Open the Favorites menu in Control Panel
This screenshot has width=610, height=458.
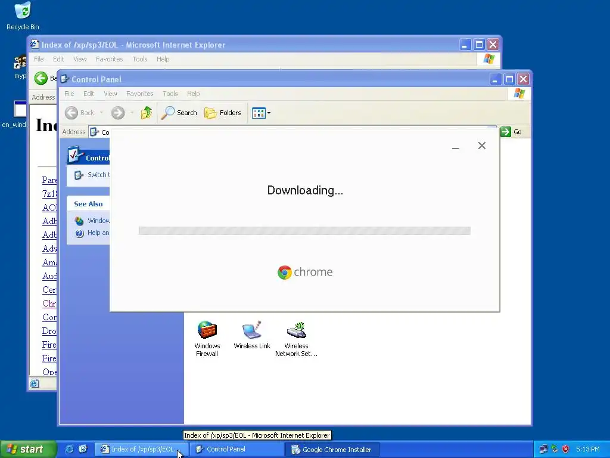point(139,94)
